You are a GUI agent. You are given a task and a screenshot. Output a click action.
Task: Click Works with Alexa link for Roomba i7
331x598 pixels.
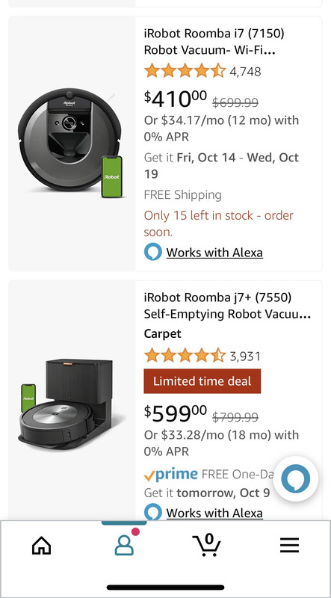(x=214, y=253)
